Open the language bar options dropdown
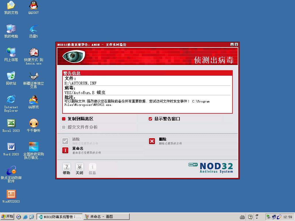 [257, 218]
